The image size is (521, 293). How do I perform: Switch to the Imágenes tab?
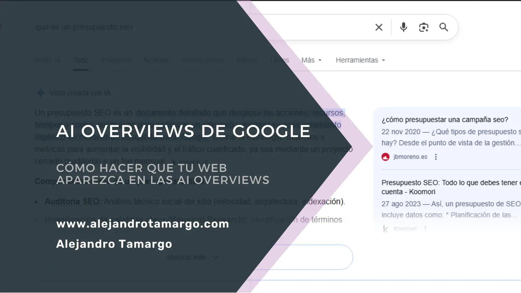[116, 60]
